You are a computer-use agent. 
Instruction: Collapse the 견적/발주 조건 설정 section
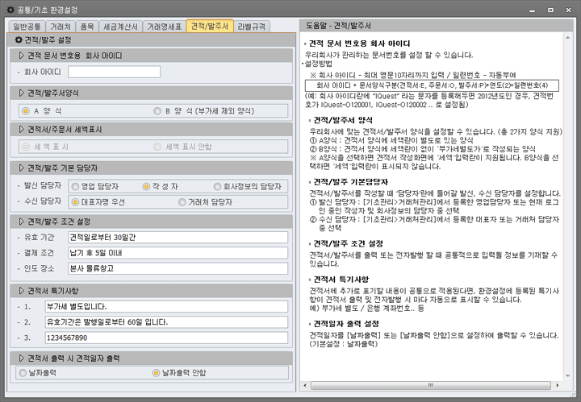(21, 222)
